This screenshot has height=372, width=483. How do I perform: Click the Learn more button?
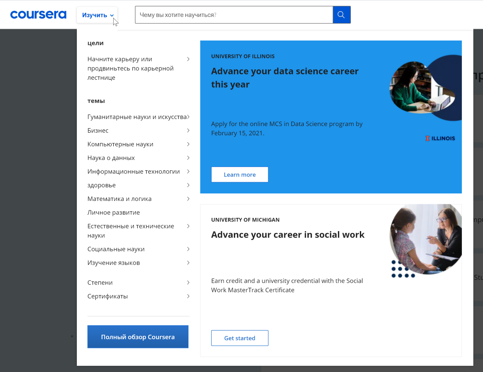240,175
